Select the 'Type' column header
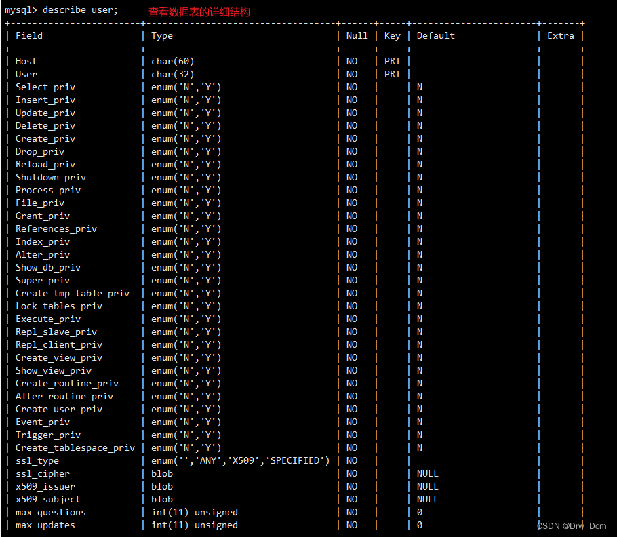The width and height of the screenshot is (617, 537). tap(162, 36)
